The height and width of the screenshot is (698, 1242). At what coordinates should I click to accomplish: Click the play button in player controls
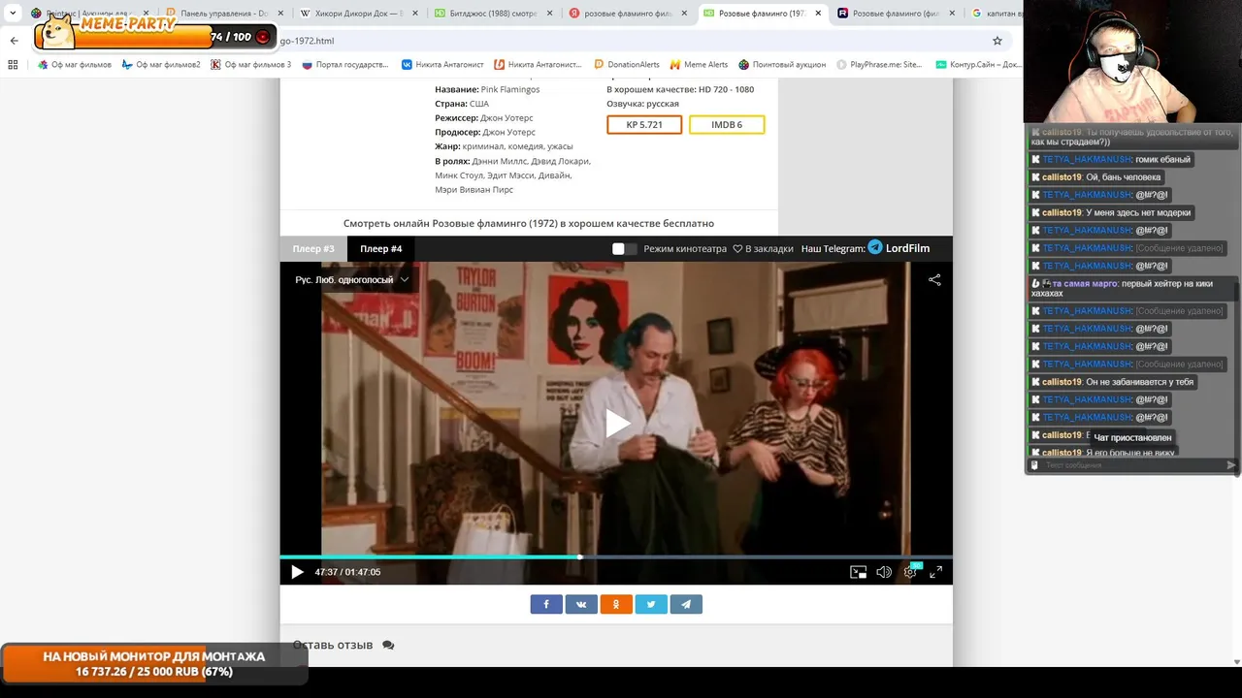297,572
